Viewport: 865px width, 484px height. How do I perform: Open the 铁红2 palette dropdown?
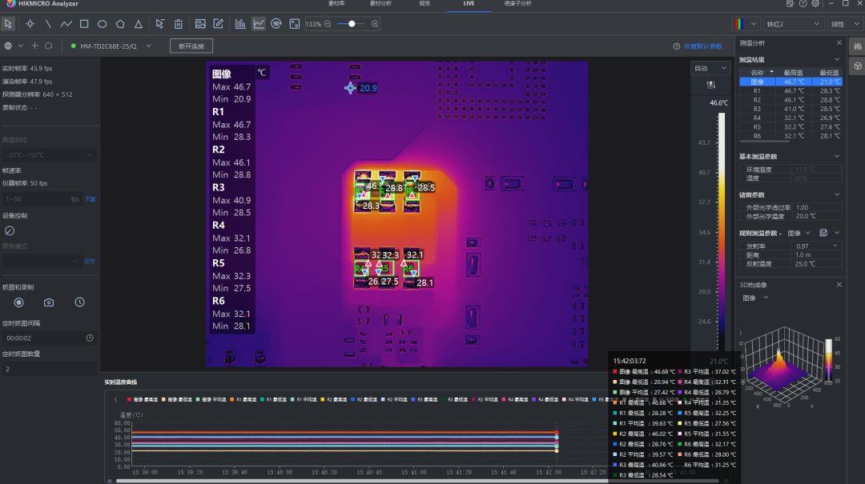tap(793, 24)
